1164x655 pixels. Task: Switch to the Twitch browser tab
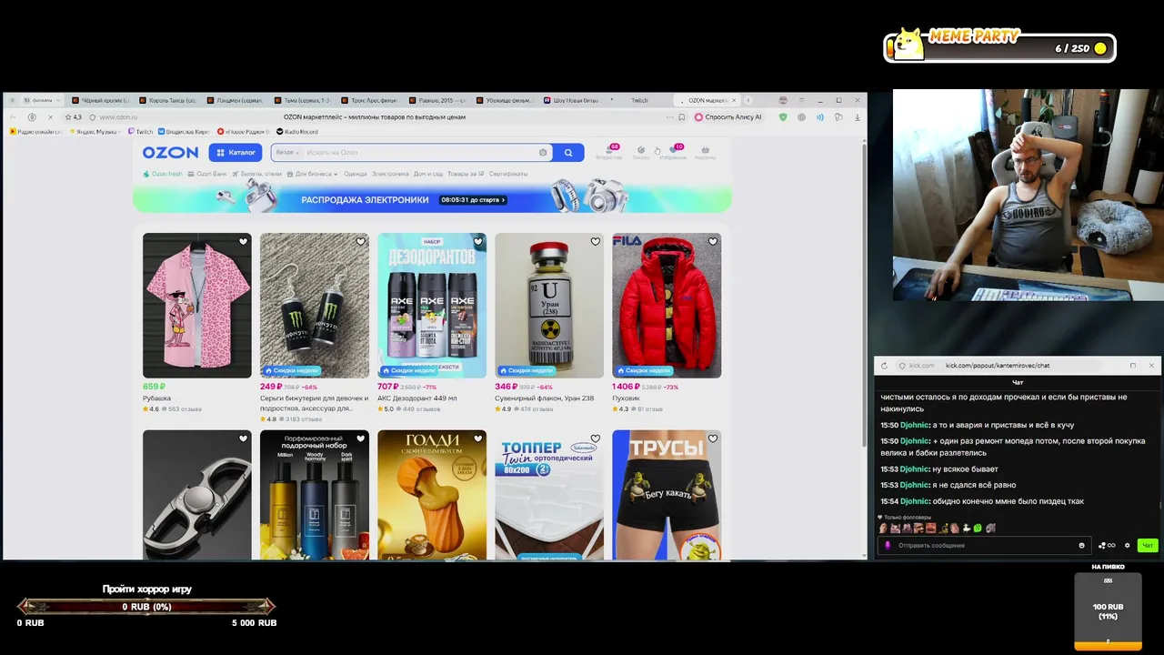(640, 100)
